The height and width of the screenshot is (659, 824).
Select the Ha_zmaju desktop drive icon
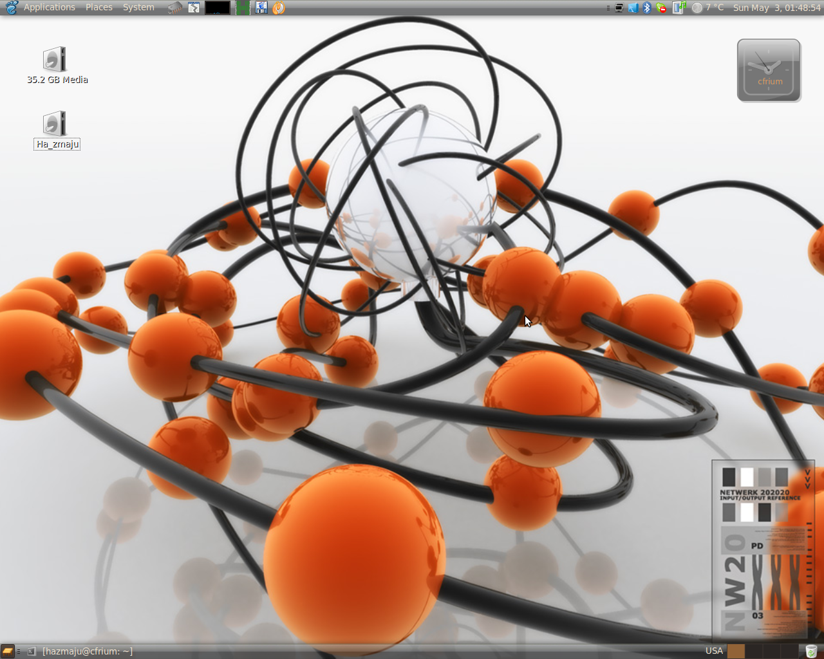click(x=57, y=130)
